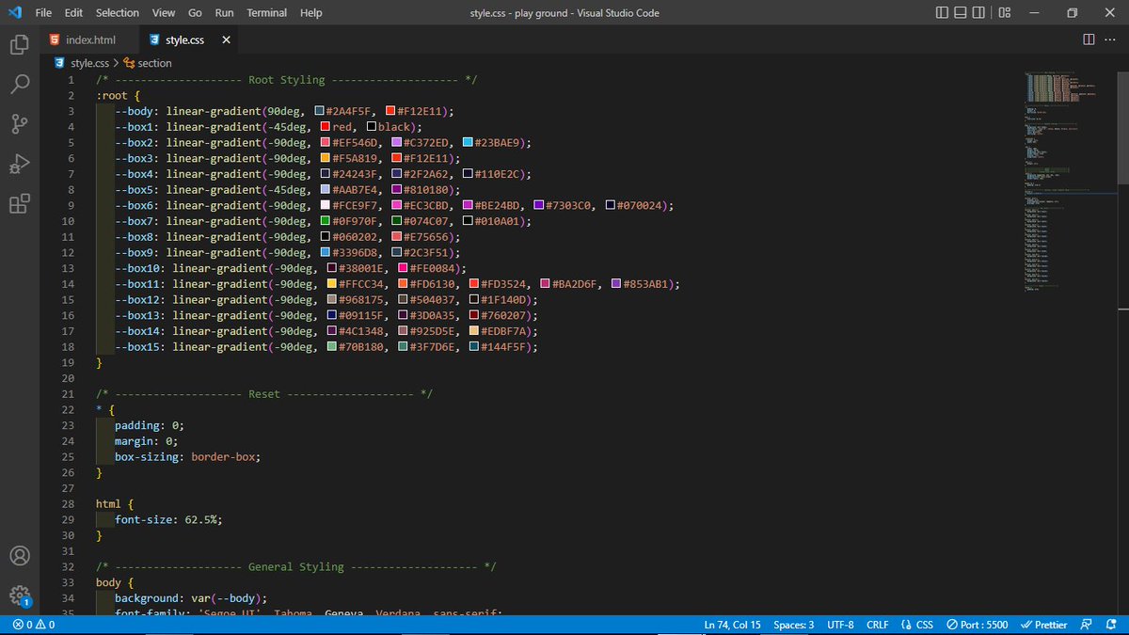Toggle the bottom Panel layout
The width and height of the screenshot is (1129, 635).
(961, 13)
